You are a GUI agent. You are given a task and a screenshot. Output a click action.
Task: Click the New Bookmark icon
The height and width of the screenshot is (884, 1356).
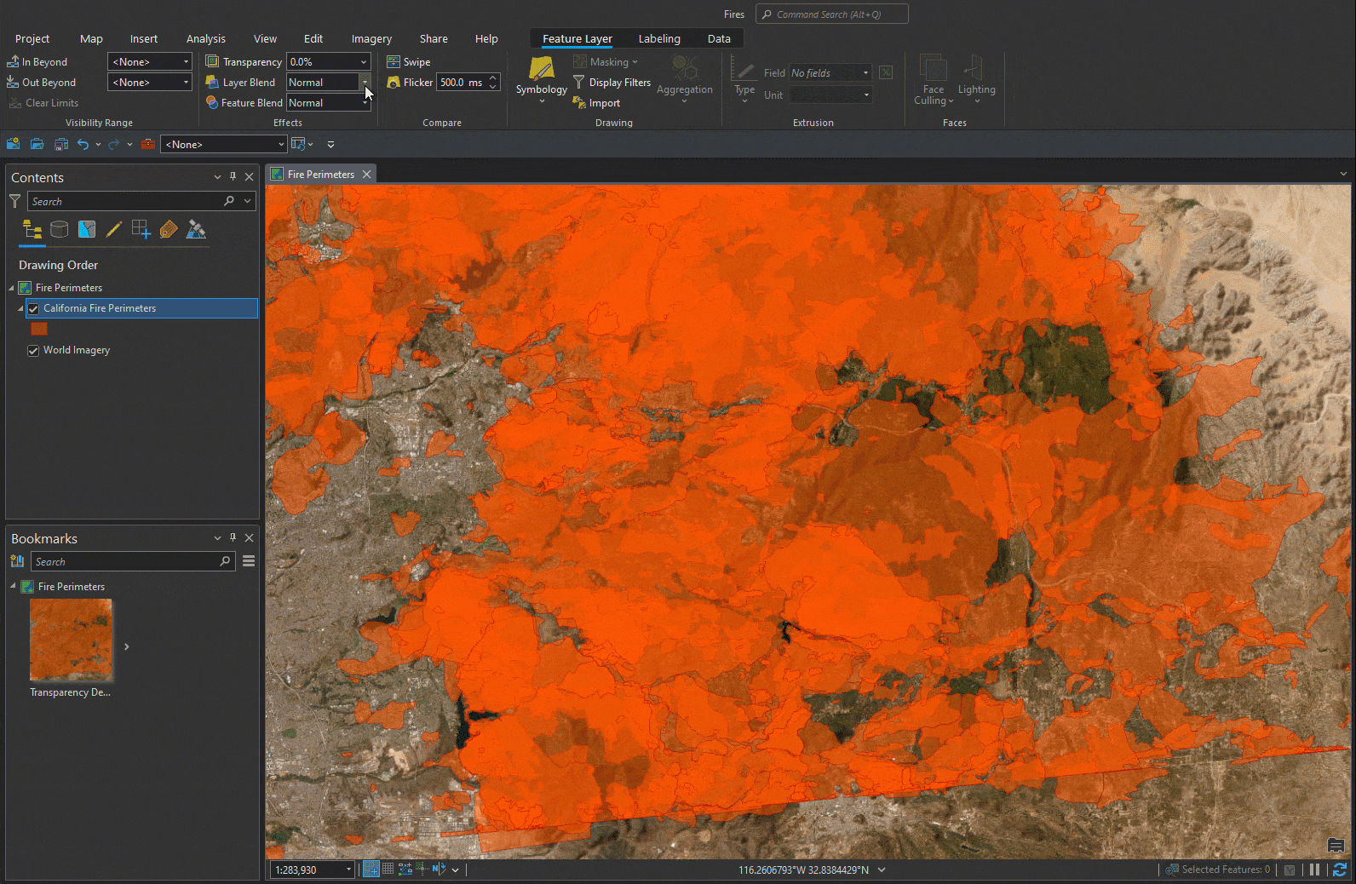[17, 561]
